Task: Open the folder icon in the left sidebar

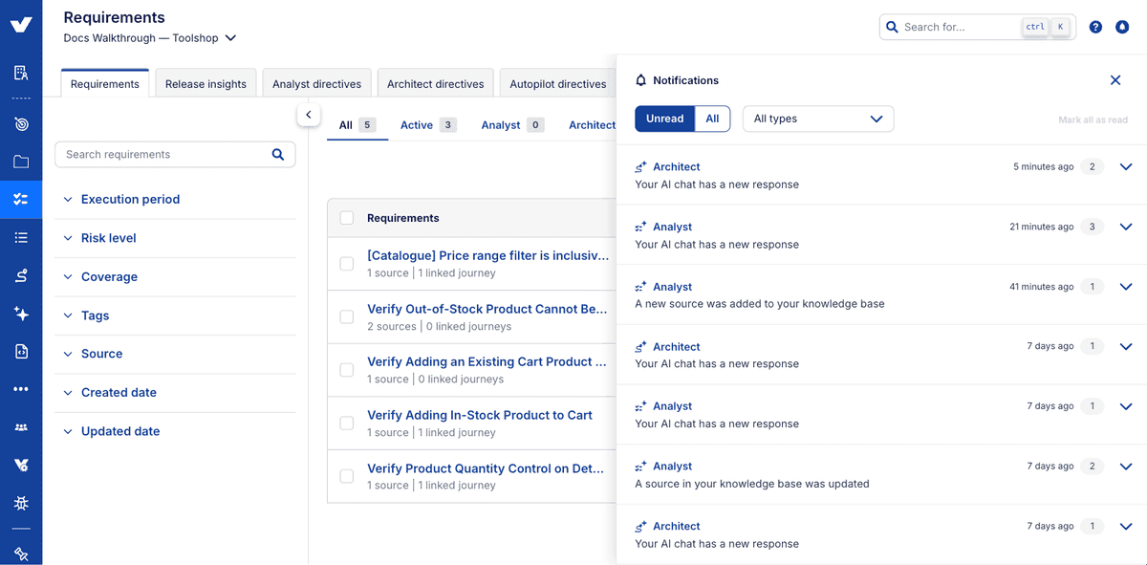Action: tap(21, 162)
